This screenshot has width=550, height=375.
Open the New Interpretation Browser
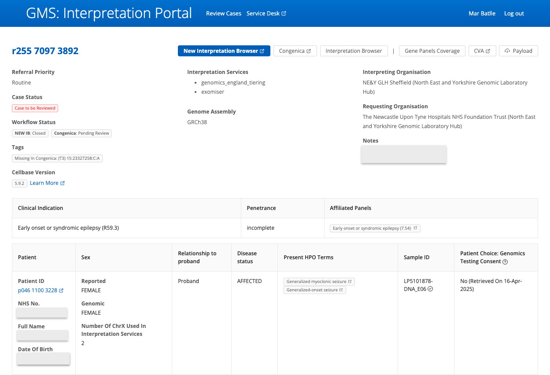pyautogui.click(x=224, y=51)
